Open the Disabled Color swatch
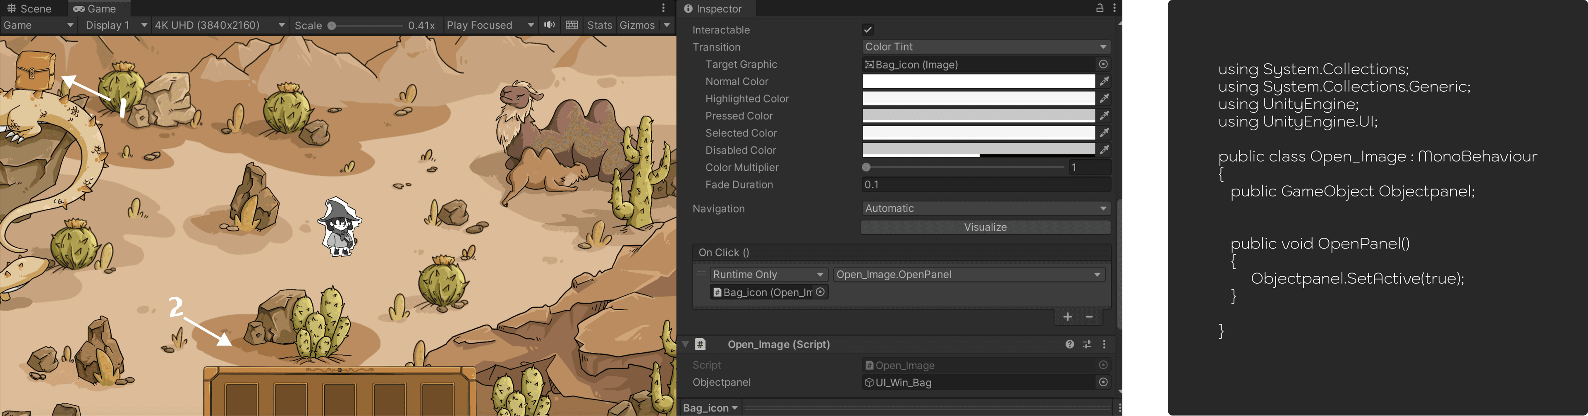The image size is (1588, 416). click(978, 150)
